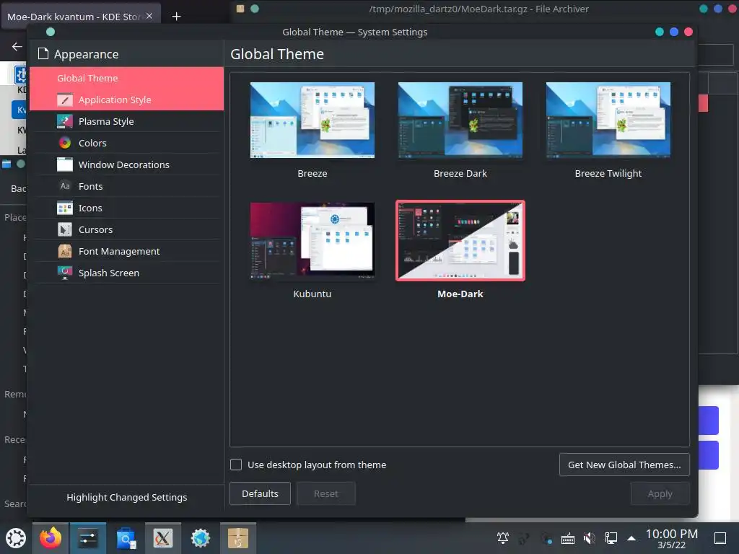Viewport: 739px width, 554px height.
Task: Switch to System Settings taskbar entry
Action: click(x=88, y=538)
